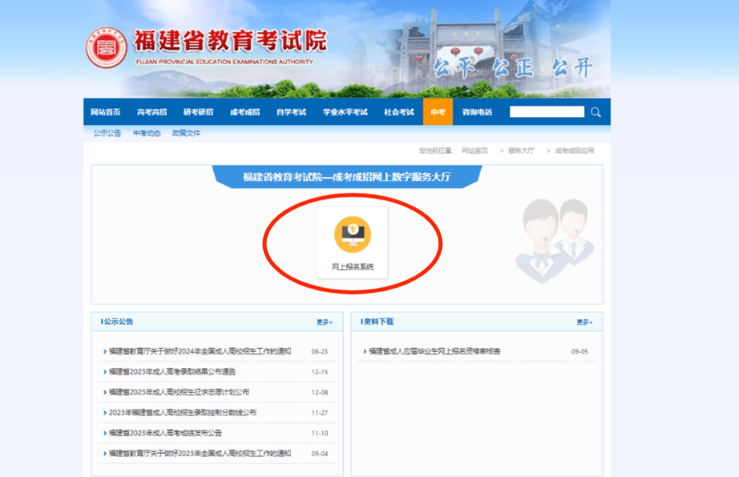739x477 pixels.
Task: Open the 高考高招 navigation item
Action: [x=152, y=113]
